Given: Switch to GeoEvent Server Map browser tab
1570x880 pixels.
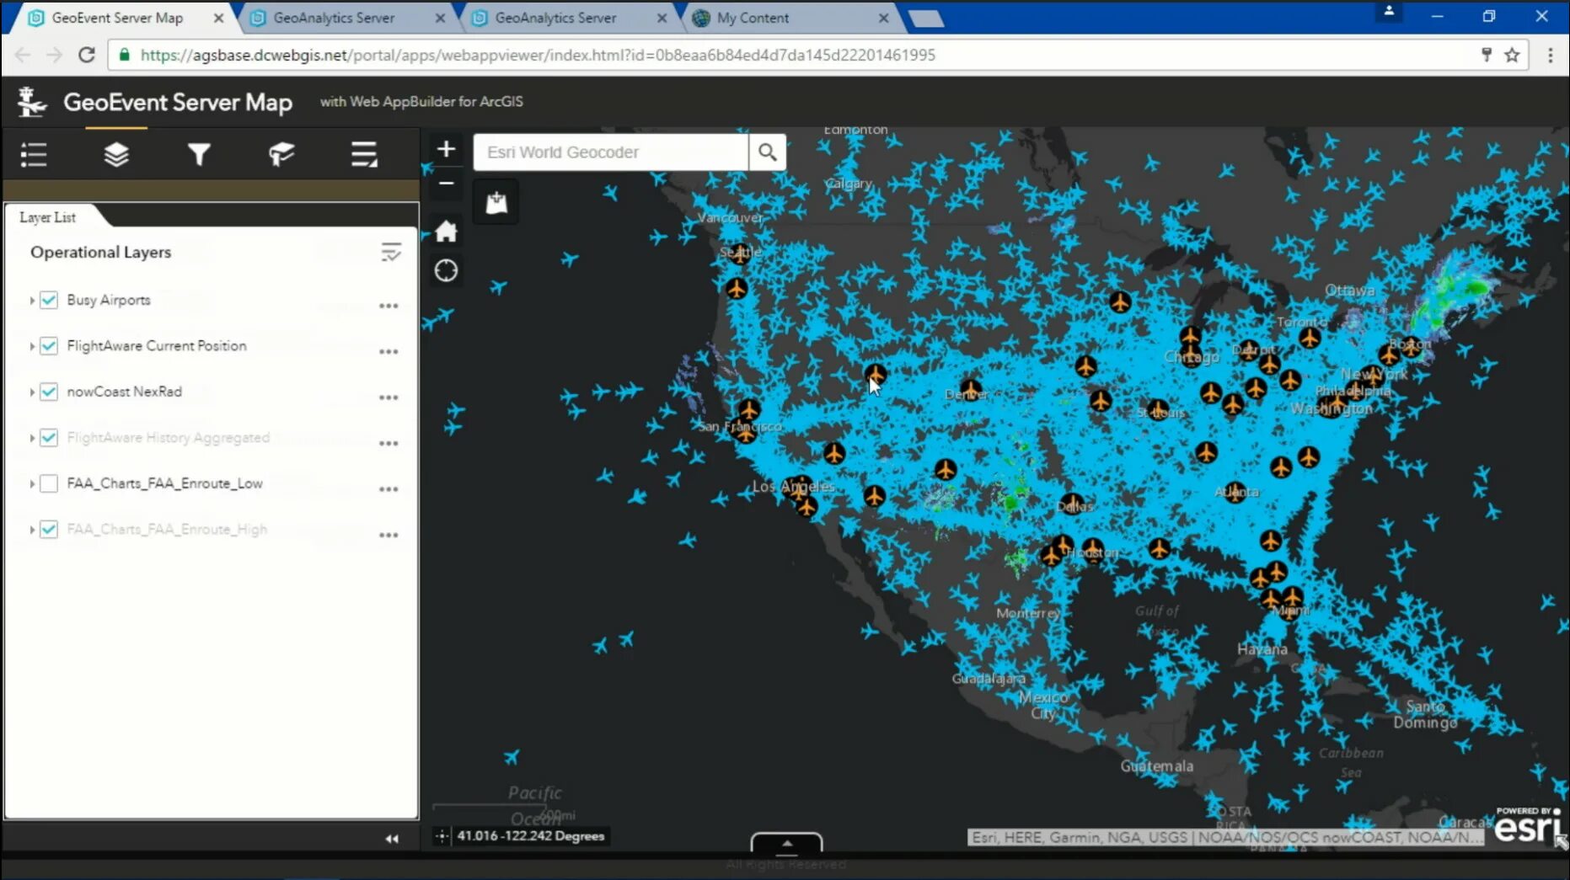Looking at the screenshot, I should pyautogui.click(x=117, y=18).
